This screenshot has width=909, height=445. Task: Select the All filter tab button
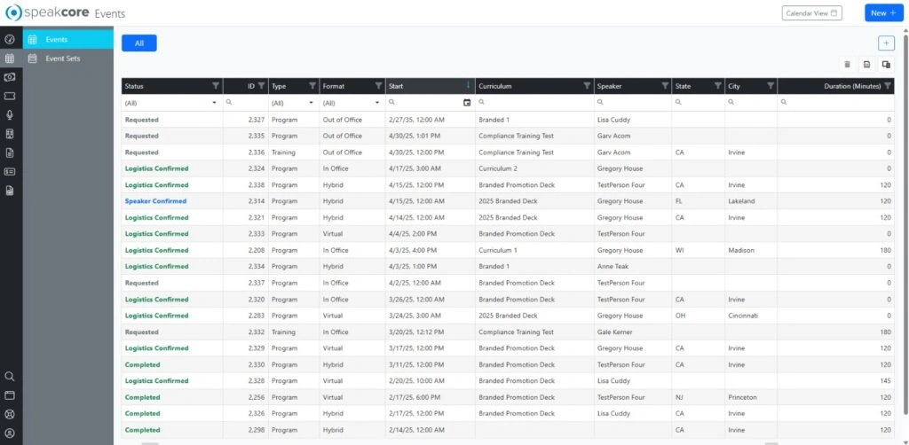click(139, 43)
